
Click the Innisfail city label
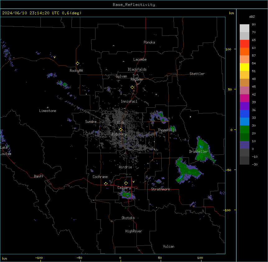[x=129, y=101]
